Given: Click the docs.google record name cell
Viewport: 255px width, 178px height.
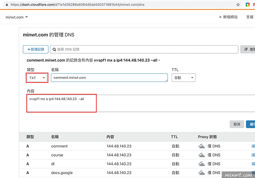Looking at the screenshot, I should tap(62, 173).
